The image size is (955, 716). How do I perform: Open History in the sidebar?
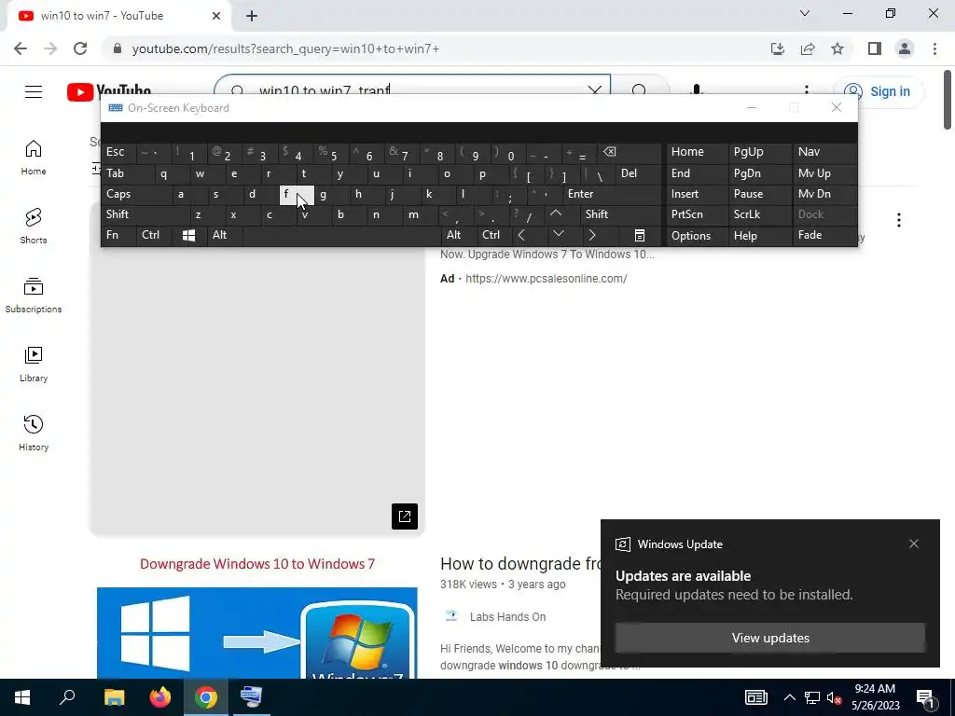click(x=34, y=433)
